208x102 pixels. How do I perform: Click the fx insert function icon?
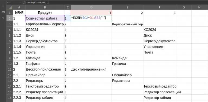pyautogui.click(x=24, y=2)
